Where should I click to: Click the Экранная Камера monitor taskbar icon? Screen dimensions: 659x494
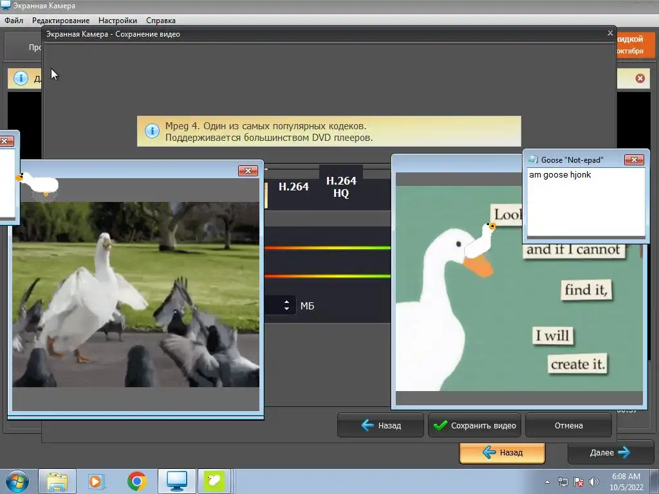click(176, 481)
